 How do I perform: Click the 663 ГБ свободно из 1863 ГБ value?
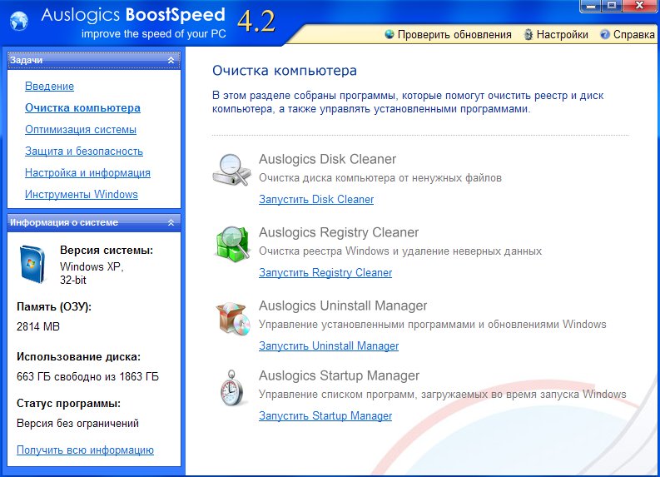pos(87,376)
